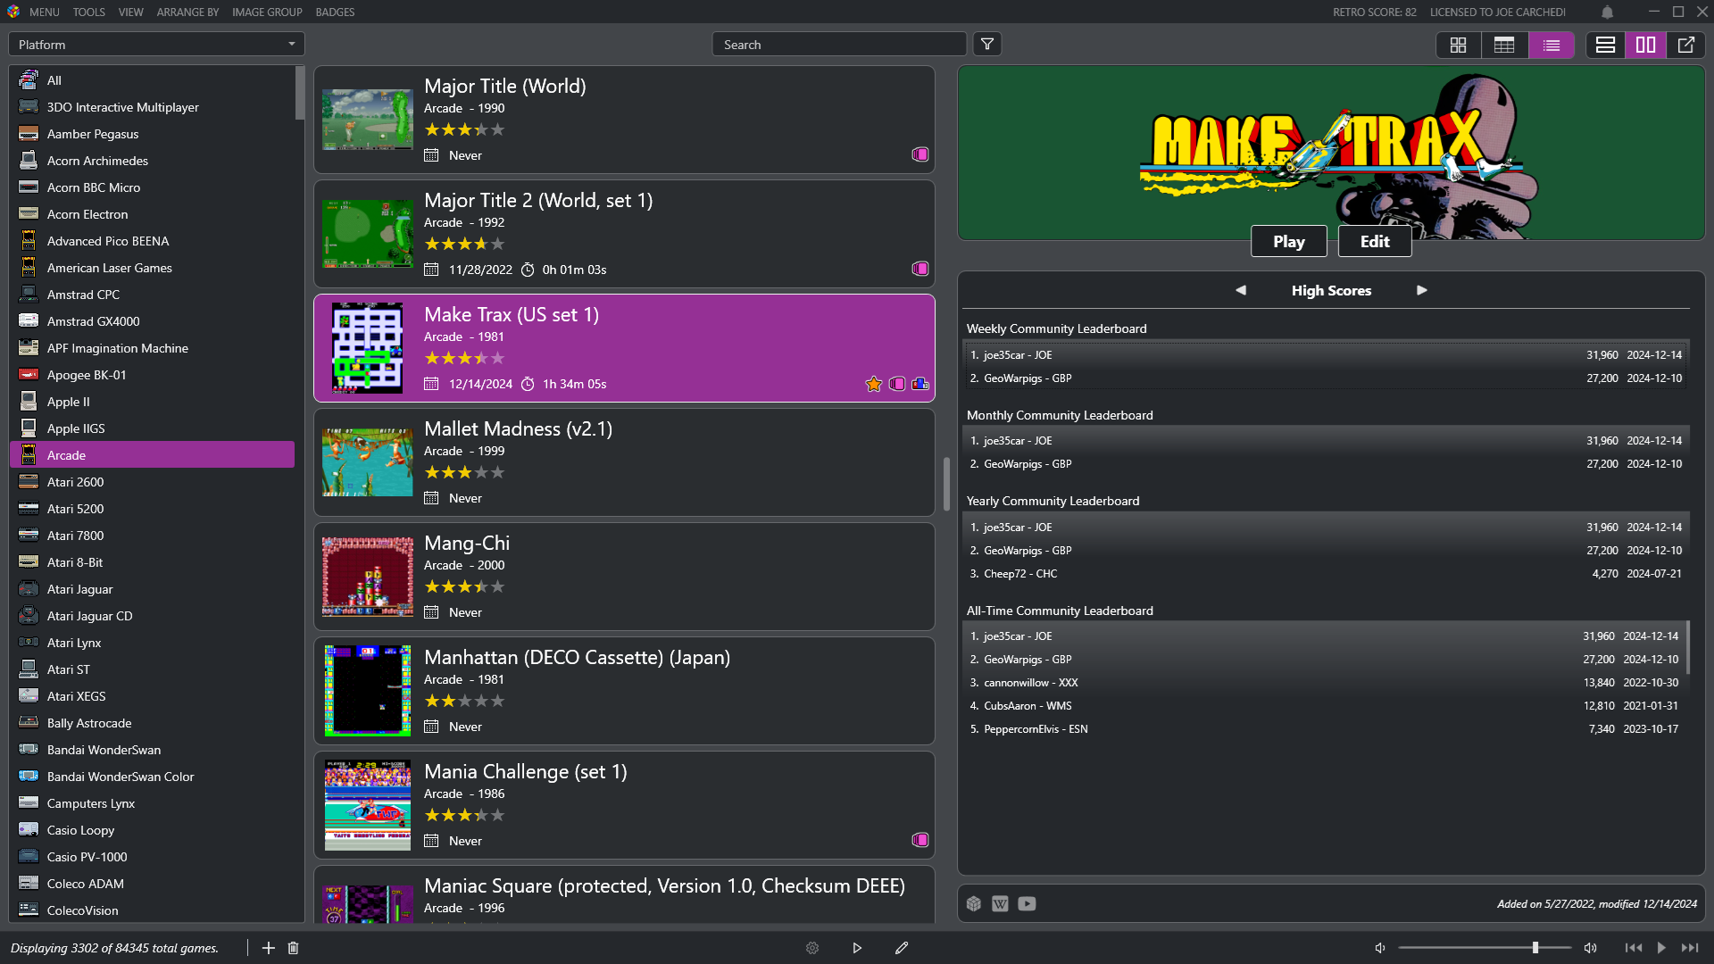Screen dimensions: 1714x964
Task: Select the Atari 2600 platform
Action: [x=152, y=482]
